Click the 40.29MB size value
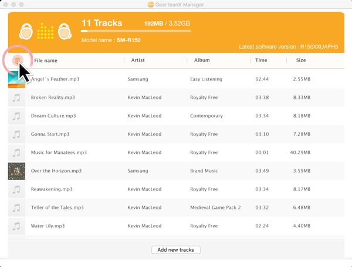Screen dimensions: 352x267 (300, 153)
